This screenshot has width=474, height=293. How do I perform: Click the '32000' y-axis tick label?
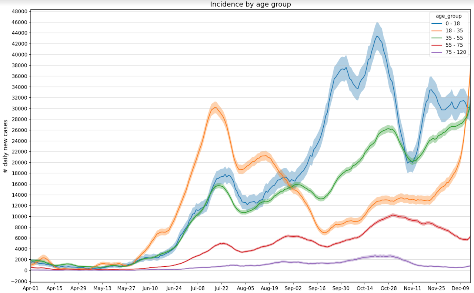tap(20, 98)
